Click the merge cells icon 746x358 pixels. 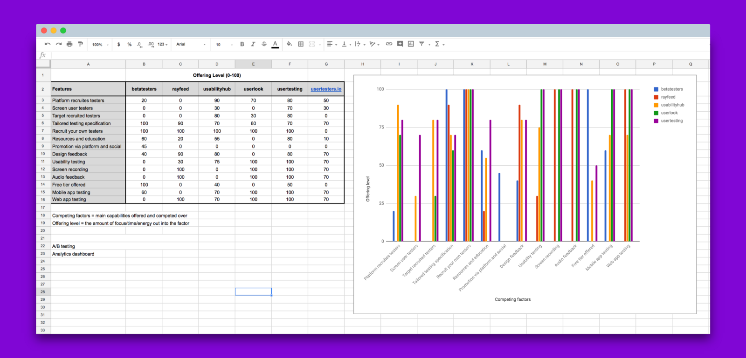click(312, 44)
